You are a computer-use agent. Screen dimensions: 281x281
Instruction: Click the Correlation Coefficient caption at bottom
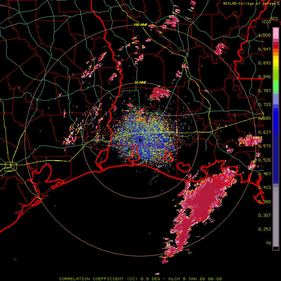(140, 279)
